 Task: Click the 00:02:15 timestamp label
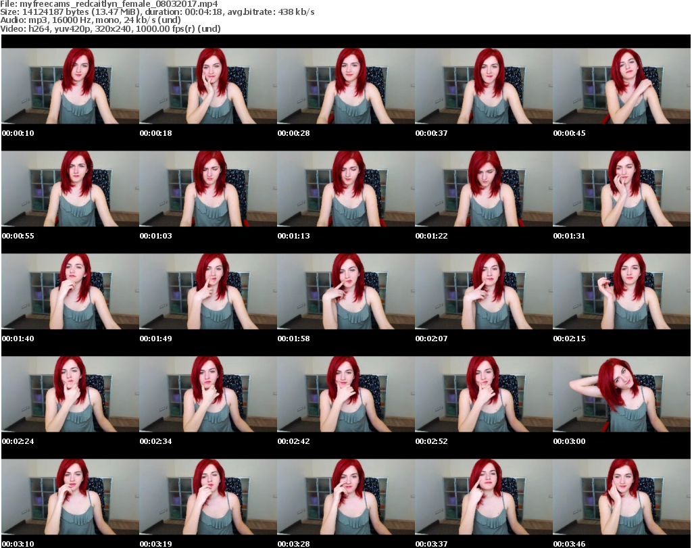pyautogui.click(x=569, y=339)
